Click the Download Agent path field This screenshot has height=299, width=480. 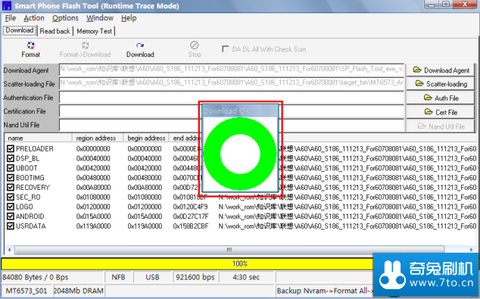[x=232, y=70]
